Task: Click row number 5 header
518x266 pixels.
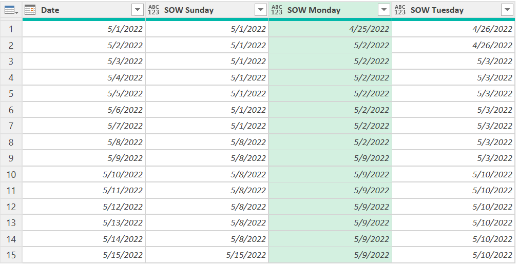Action: [11, 94]
